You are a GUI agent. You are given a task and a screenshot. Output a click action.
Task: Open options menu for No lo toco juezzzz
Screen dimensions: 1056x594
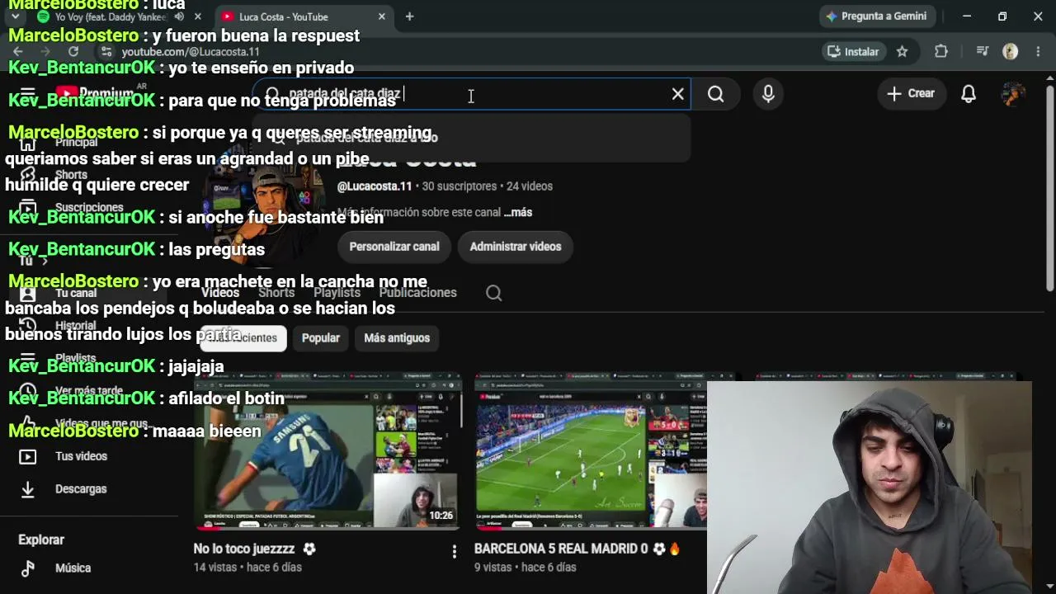(454, 552)
